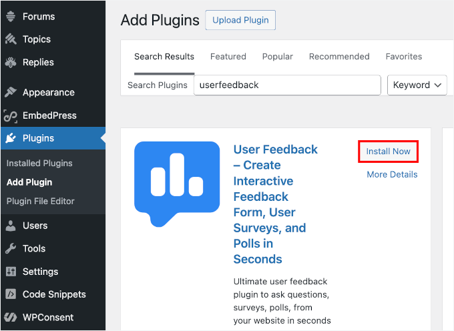Click Install Now for User Feedback

[389, 151]
